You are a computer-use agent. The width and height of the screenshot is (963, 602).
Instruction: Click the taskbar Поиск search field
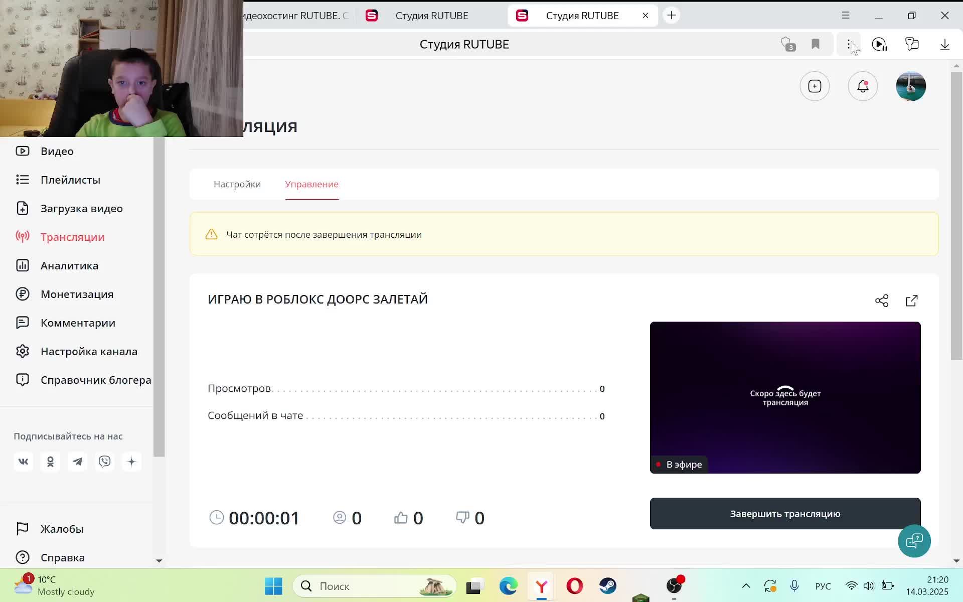[x=374, y=586]
